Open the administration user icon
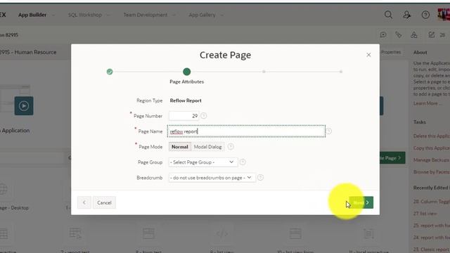This screenshot has width=450, height=253. (406, 15)
